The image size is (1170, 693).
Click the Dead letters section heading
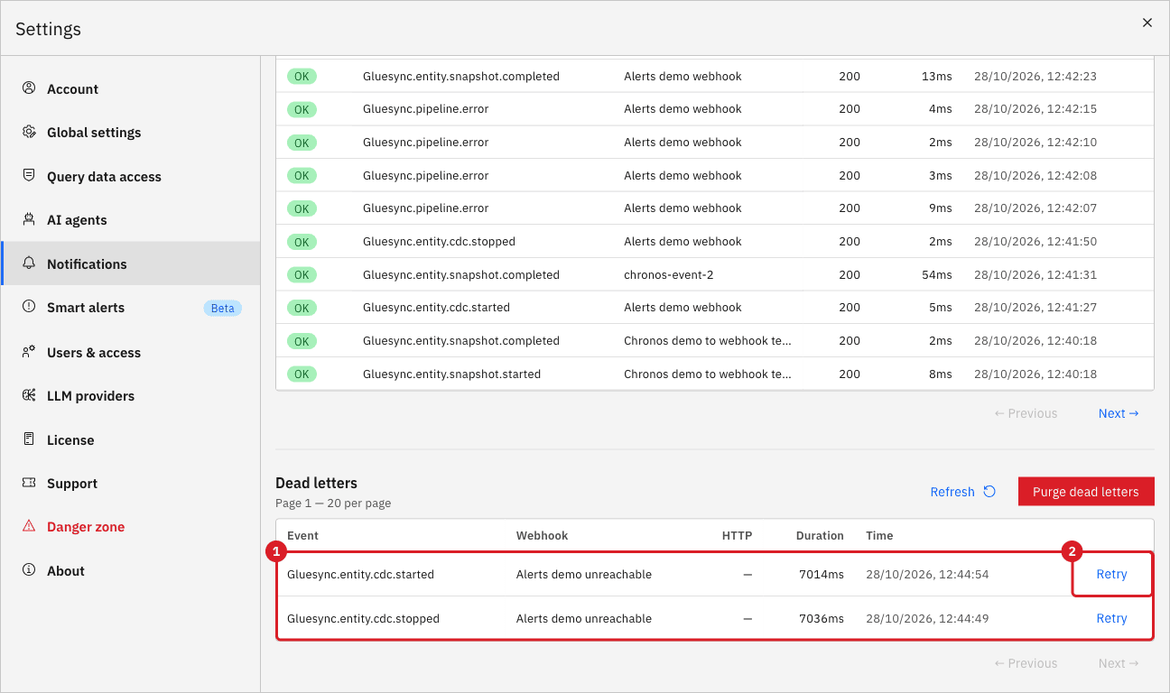(x=316, y=483)
